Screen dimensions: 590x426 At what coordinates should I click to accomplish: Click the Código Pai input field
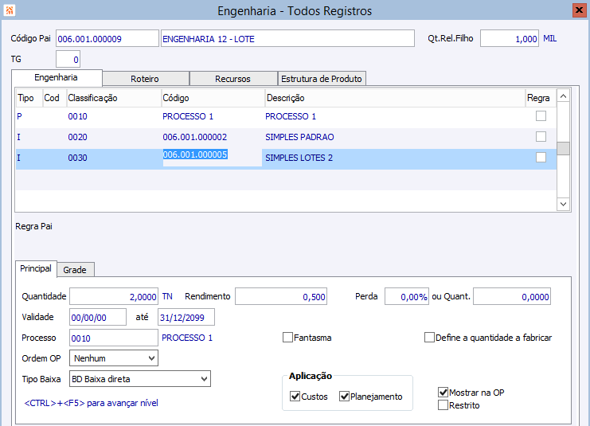(x=107, y=39)
